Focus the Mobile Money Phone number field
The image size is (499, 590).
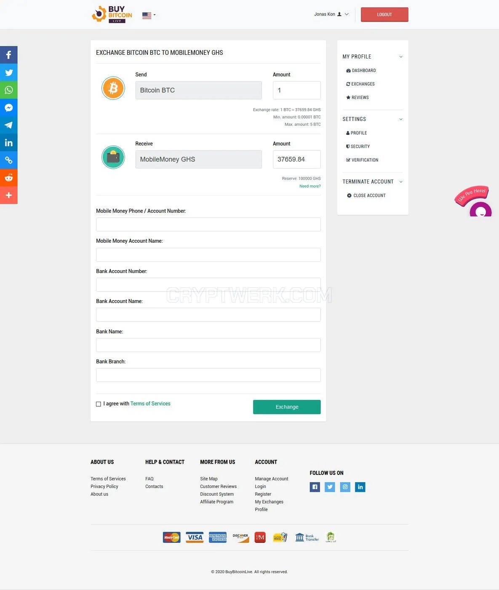click(x=208, y=225)
